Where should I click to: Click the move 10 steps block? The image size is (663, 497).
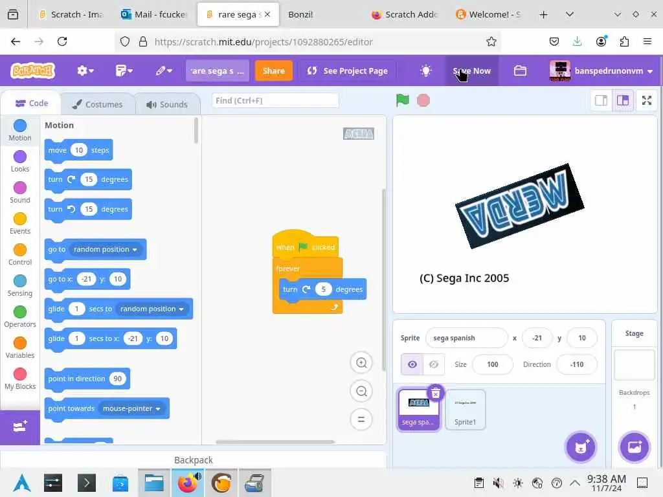tap(78, 150)
